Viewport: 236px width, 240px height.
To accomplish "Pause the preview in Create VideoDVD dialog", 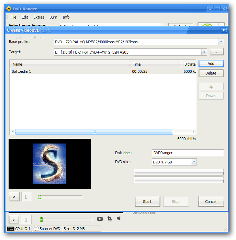I will tap(26, 197).
